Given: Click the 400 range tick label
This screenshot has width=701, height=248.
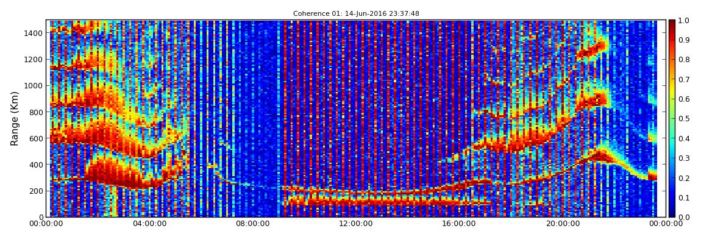Looking at the screenshot, I should [x=36, y=165].
